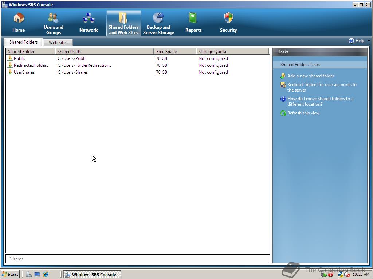
Task: Sort by Shared Path column header
Action: click(105, 52)
